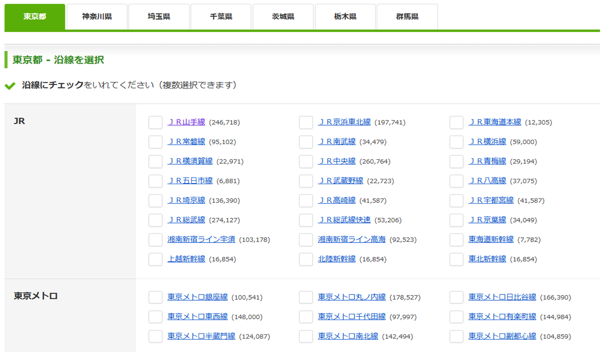Viewport: 603px width, 352px height.
Task: Switch to the 神奈川県 tab
Action: [97, 17]
